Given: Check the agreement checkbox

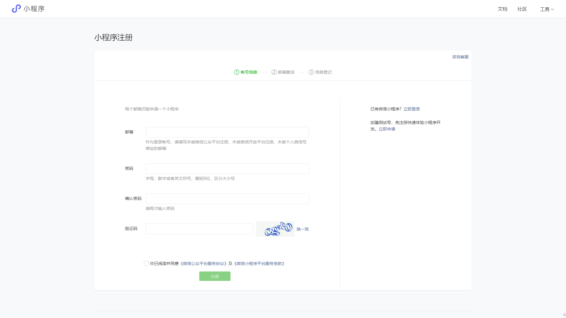Looking at the screenshot, I should pos(146,264).
